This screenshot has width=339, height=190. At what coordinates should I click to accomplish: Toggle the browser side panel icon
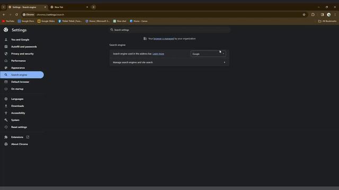tap(322, 15)
